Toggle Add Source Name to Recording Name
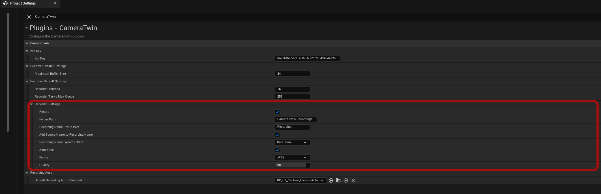This screenshot has height=194, width=601. click(x=277, y=135)
